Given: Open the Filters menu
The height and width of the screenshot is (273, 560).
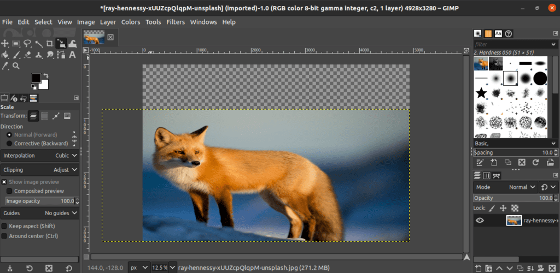Looking at the screenshot, I should [x=175, y=22].
